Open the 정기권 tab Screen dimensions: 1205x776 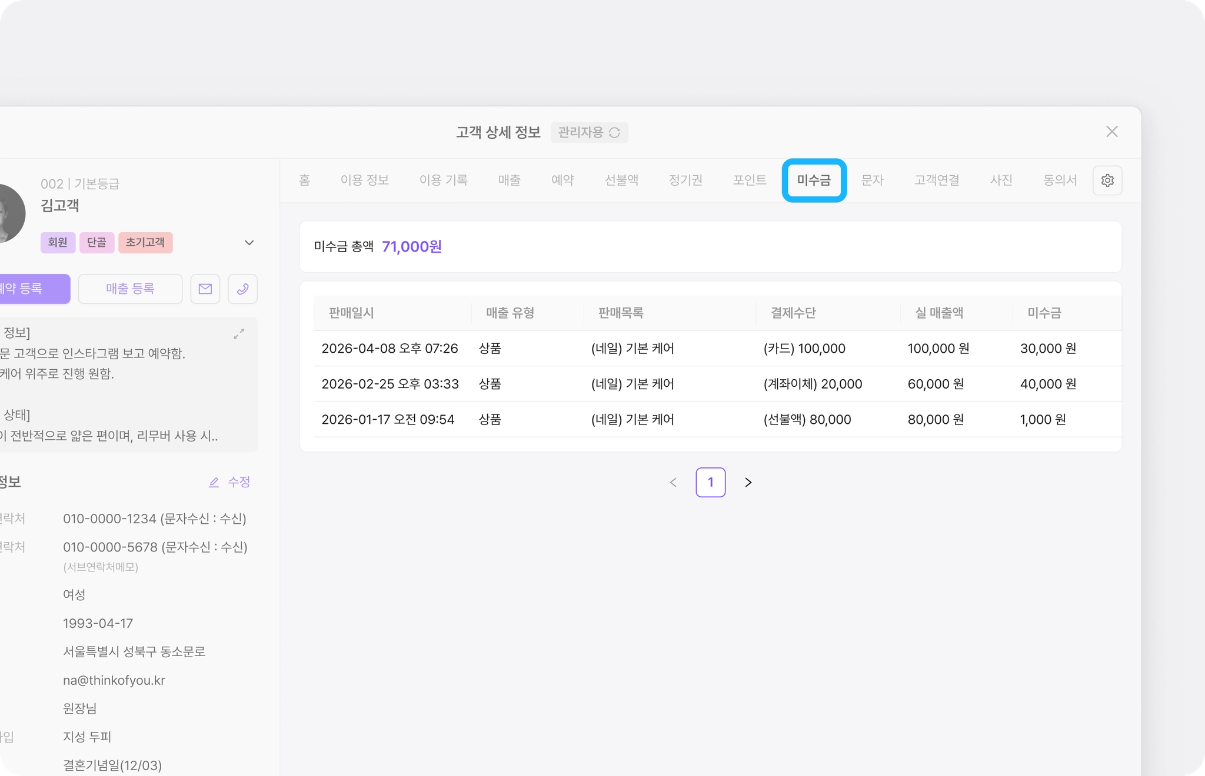pos(685,180)
